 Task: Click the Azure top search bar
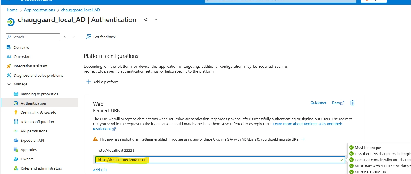(281, 1)
